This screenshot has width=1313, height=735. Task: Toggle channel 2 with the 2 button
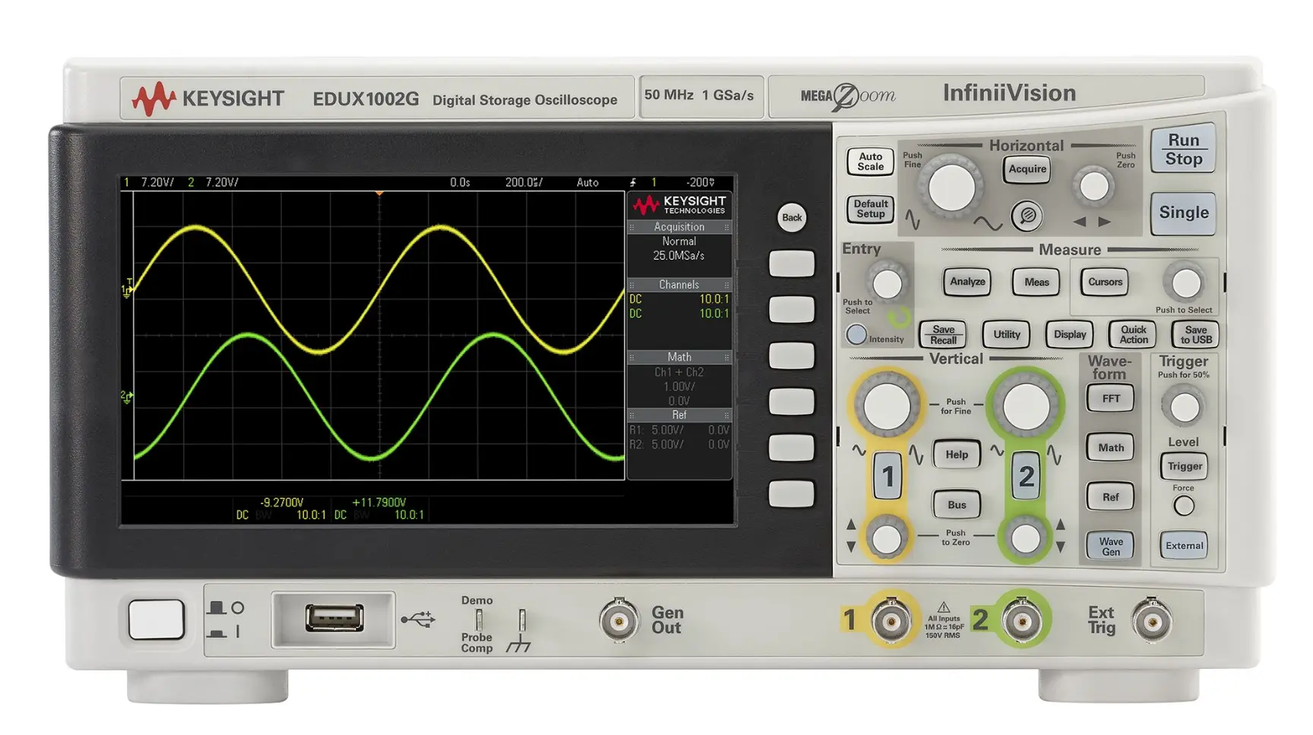(x=1026, y=476)
